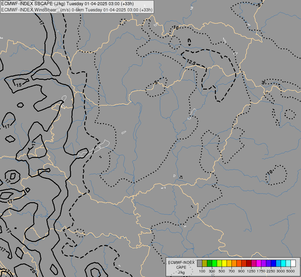Click the 900 legend tick label
The width and height of the screenshot is (301, 277).
(x=241, y=271)
